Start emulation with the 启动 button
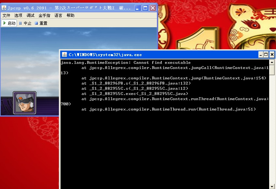Screen dimensions: 276x189 pos(9,23)
